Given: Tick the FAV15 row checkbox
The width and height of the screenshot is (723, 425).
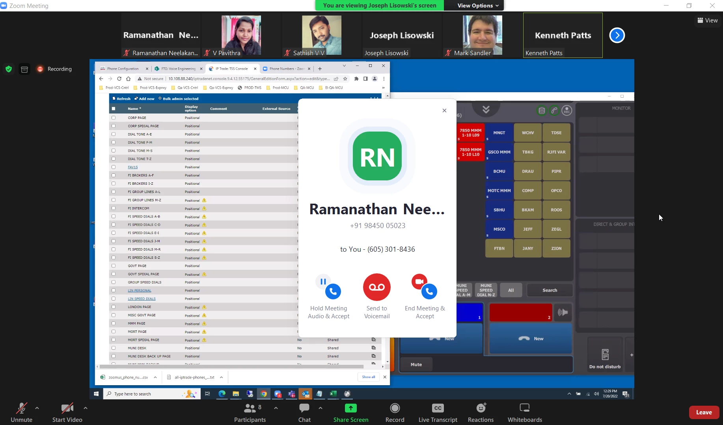Looking at the screenshot, I should [x=114, y=167].
